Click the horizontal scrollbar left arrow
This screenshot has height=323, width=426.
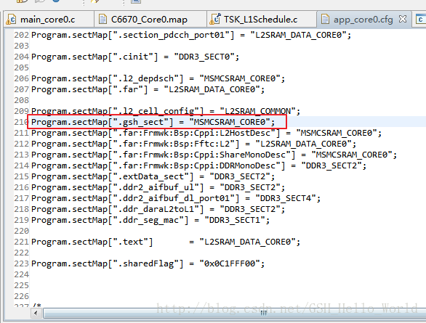coord(36,314)
